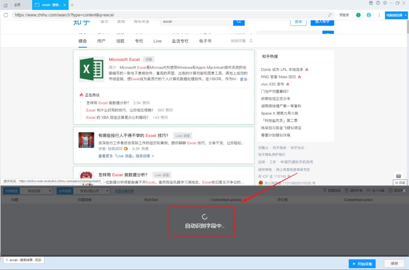Select the 综合 search tab
Screen dimensions: 409x270
pyautogui.click(x=83, y=41)
